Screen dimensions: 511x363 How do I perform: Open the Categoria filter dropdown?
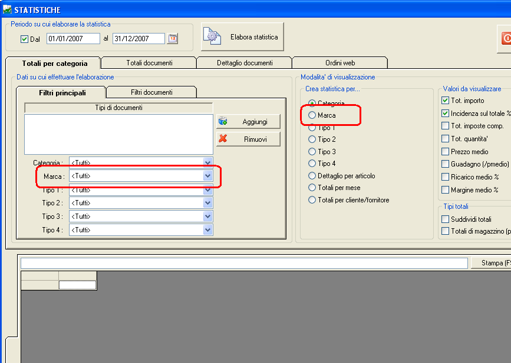207,162
